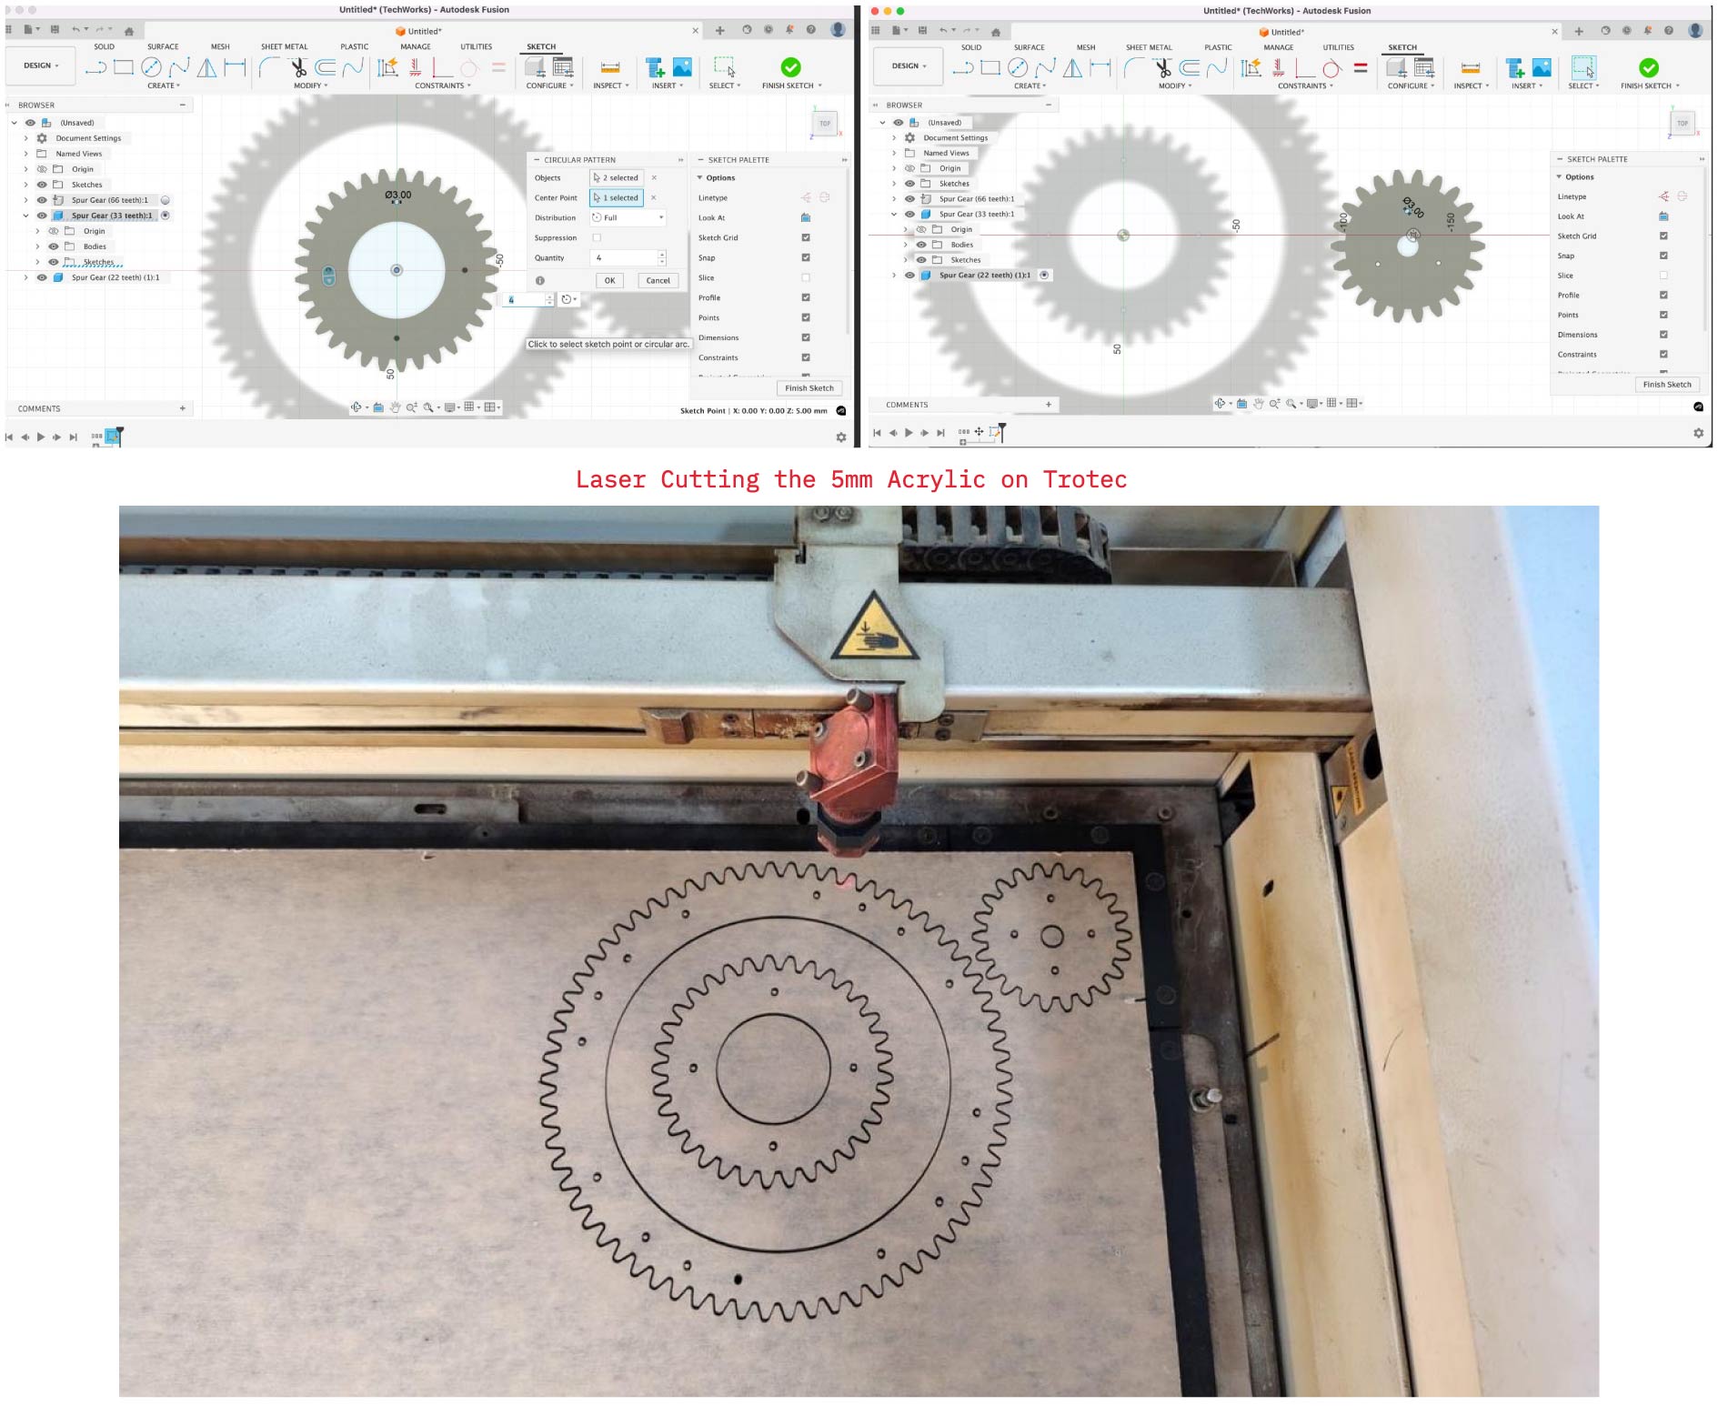1718x1406 pixels.
Task: Expand Spur Gear (22 teeth) in left browser
Action: point(25,278)
